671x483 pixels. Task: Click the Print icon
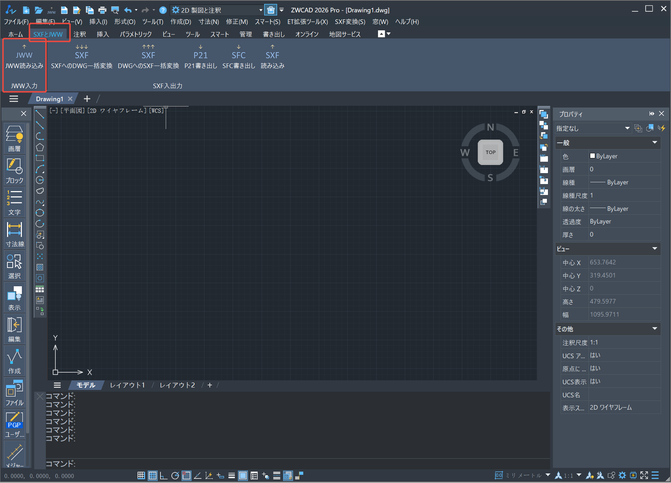pos(102,10)
